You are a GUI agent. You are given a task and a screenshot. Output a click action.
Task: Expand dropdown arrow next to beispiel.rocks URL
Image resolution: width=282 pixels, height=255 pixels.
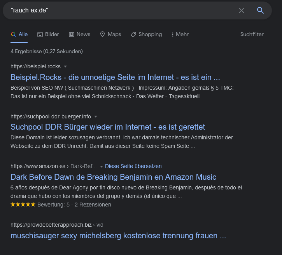click(65, 66)
